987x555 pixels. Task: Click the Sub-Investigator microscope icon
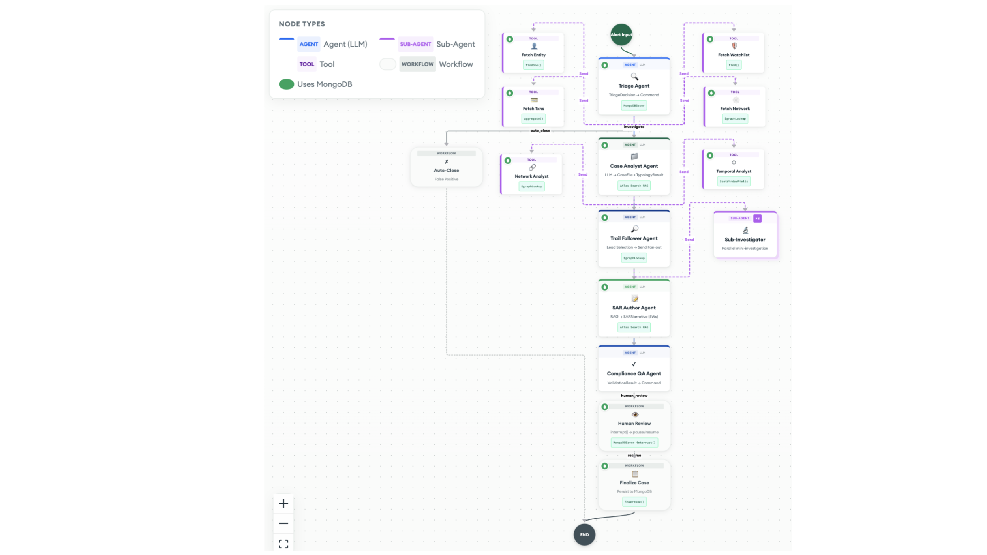coord(745,230)
